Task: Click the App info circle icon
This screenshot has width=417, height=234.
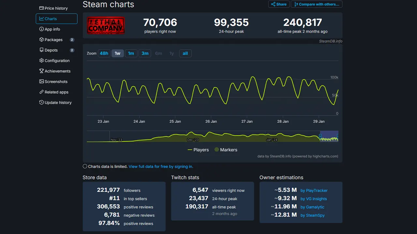Action: 41,29
